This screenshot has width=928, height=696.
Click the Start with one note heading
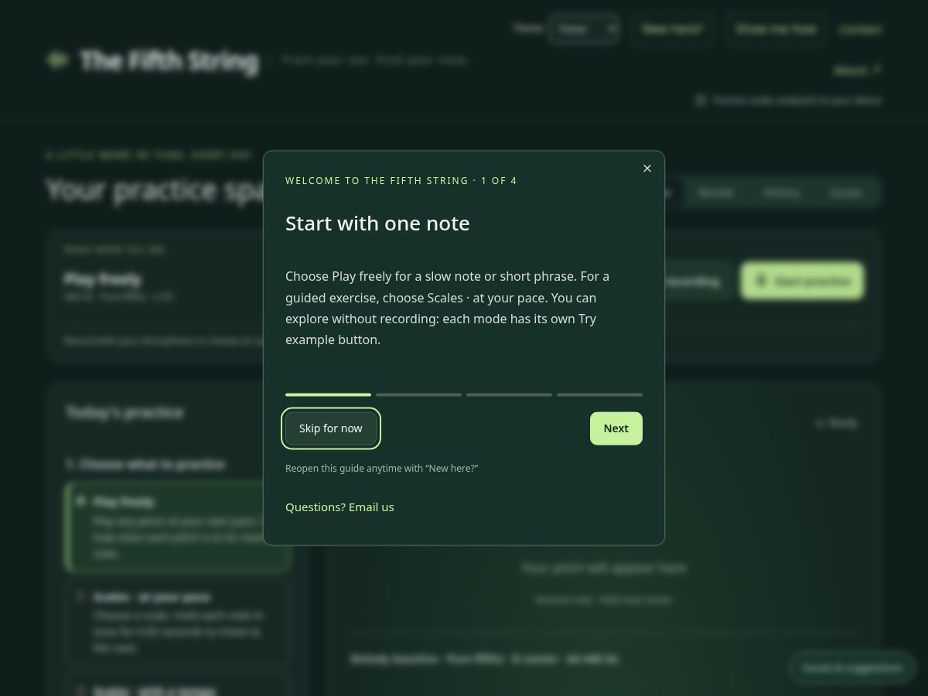coord(377,223)
